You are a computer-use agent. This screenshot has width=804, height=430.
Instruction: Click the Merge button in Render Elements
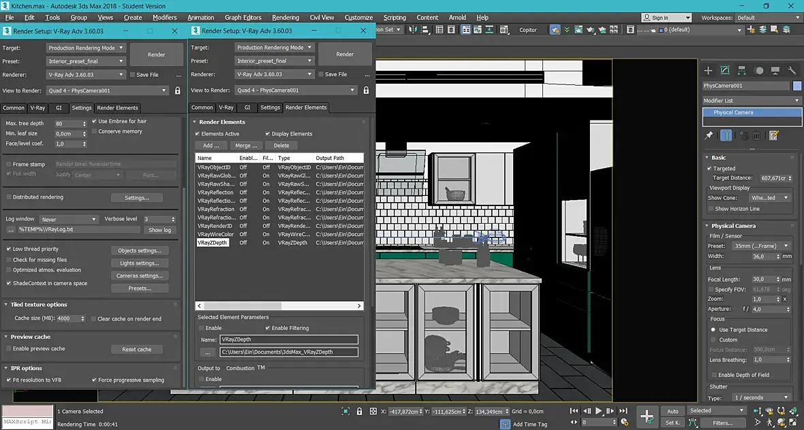coord(246,146)
